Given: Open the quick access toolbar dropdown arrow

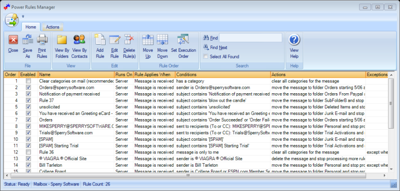Looking at the screenshot, I should coord(23,16).
